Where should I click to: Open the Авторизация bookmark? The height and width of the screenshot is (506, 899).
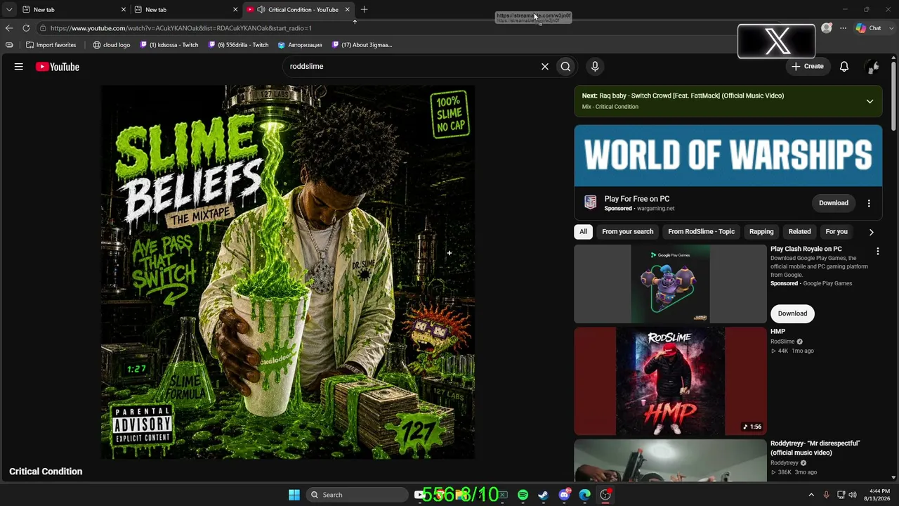pos(300,45)
